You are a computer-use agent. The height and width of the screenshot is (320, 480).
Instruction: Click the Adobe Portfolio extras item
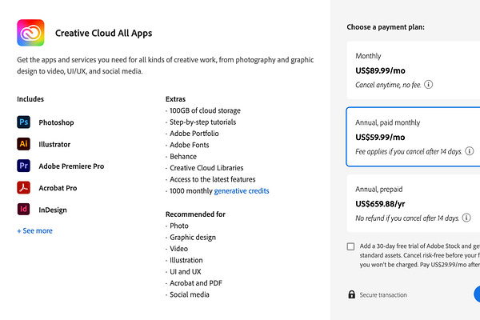[194, 134]
